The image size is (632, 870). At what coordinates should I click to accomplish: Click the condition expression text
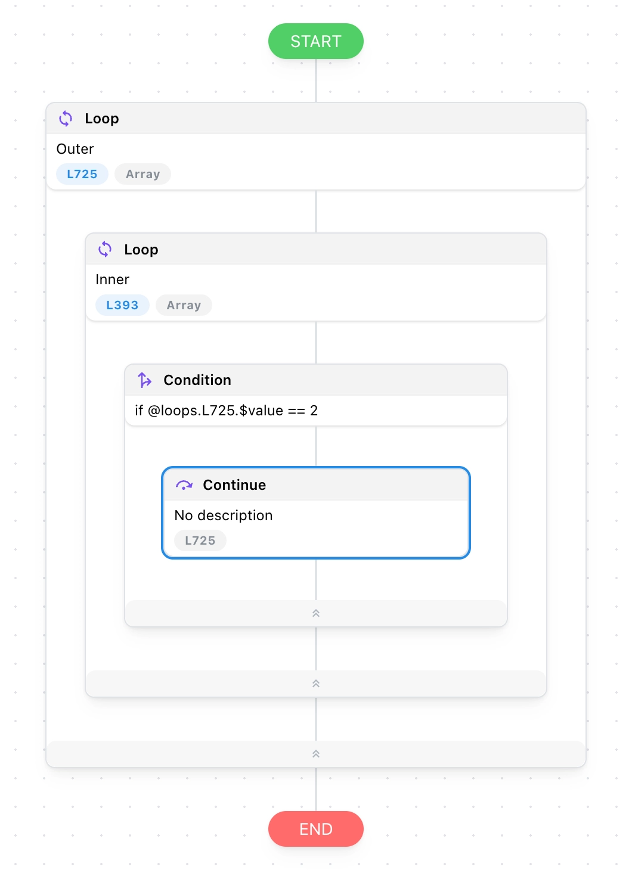tap(227, 411)
